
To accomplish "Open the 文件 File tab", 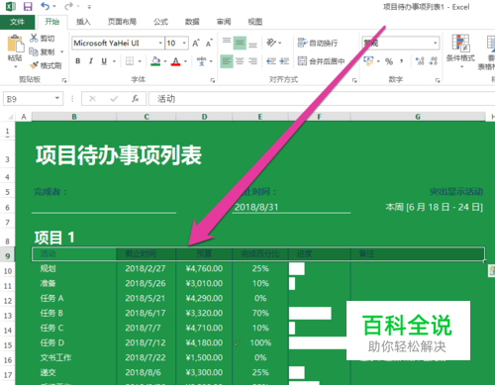I will pyautogui.click(x=17, y=22).
